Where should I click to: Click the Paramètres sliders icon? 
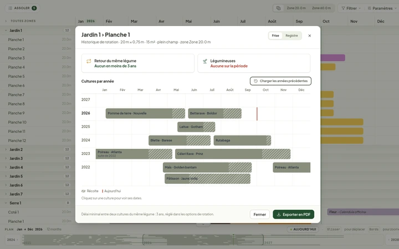(x=369, y=8)
